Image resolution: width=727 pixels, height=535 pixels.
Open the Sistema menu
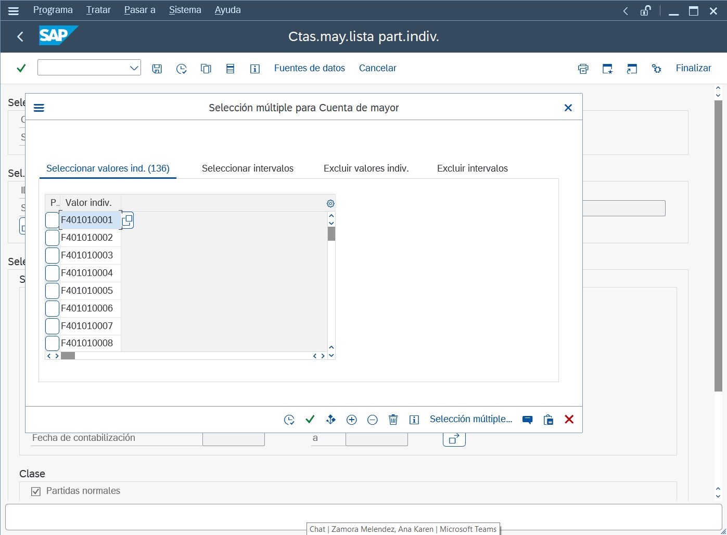(185, 10)
